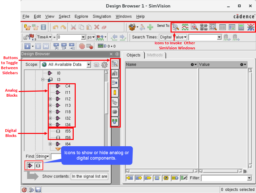Viewport: 256px width, 193px height.
Task: Click the open database folder icon
Action: click(x=27, y=27)
